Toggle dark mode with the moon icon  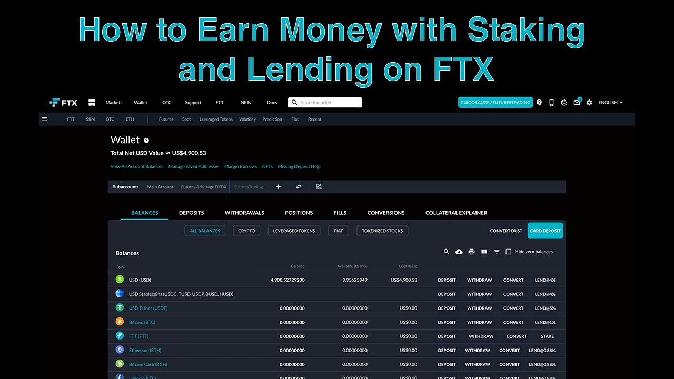pyautogui.click(x=564, y=103)
